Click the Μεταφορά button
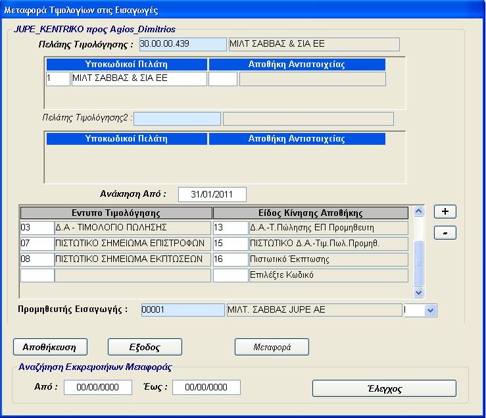486x418 pixels. click(272, 347)
